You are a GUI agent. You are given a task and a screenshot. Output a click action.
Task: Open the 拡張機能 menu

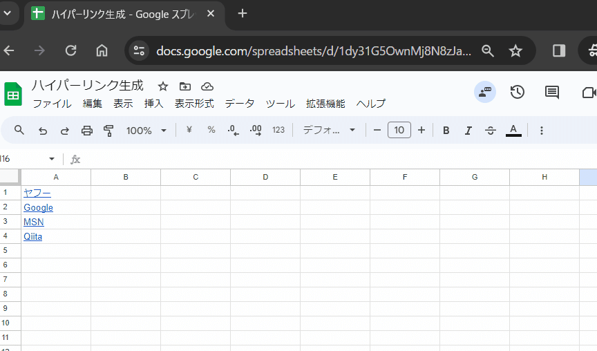(x=325, y=104)
